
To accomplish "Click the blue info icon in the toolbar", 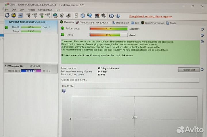I will point(118,16).
